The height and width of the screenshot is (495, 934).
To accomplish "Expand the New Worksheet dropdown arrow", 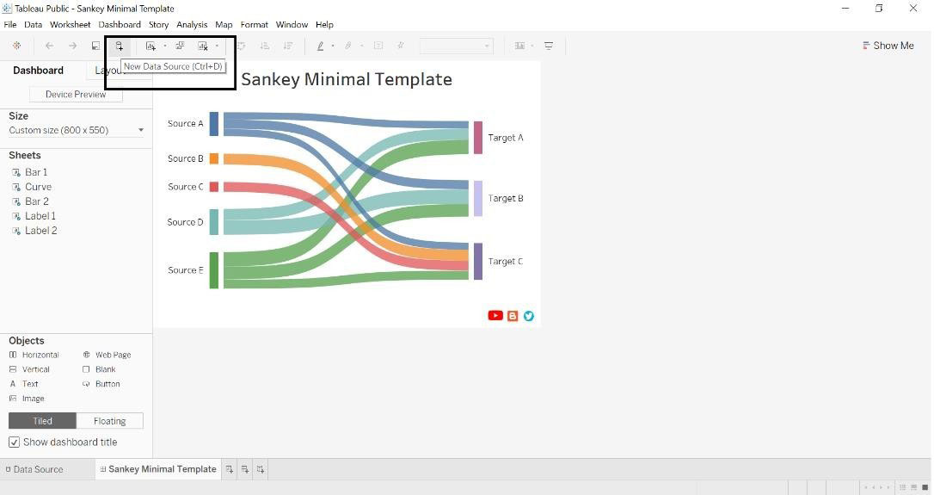I will click(165, 46).
